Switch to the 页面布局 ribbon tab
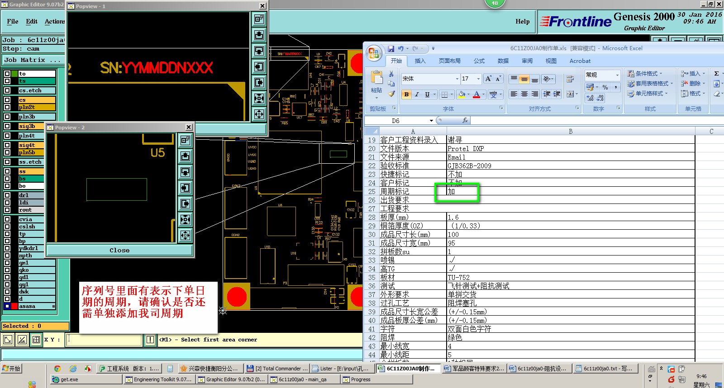Image resolution: width=724 pixels, height=388 pixels. pos(449,61)
